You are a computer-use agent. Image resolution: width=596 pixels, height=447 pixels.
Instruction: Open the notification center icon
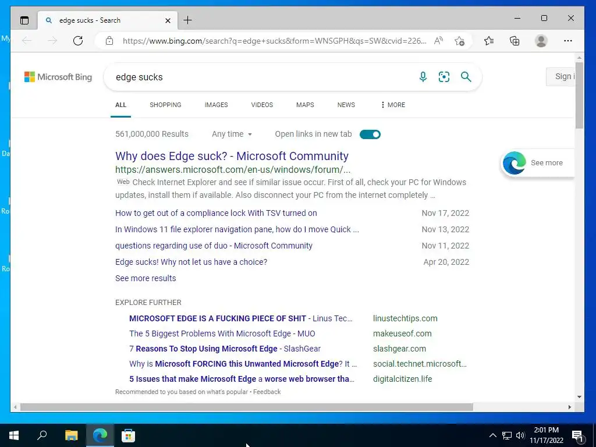click(x=577, y=435)
